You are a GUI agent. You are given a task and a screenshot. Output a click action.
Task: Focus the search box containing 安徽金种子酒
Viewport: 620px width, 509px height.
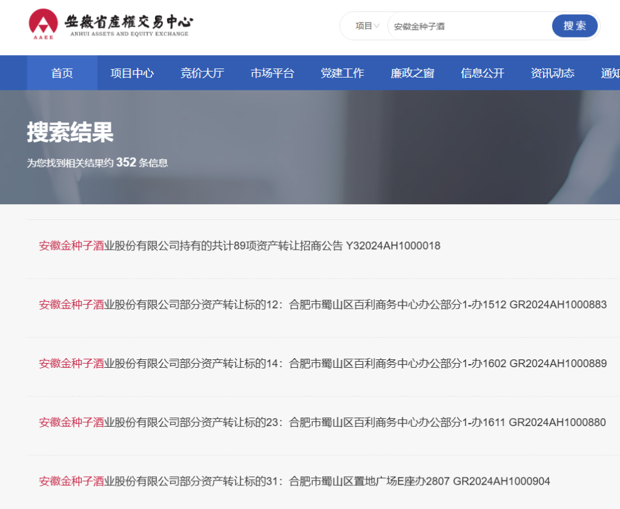tap(470, 26)
